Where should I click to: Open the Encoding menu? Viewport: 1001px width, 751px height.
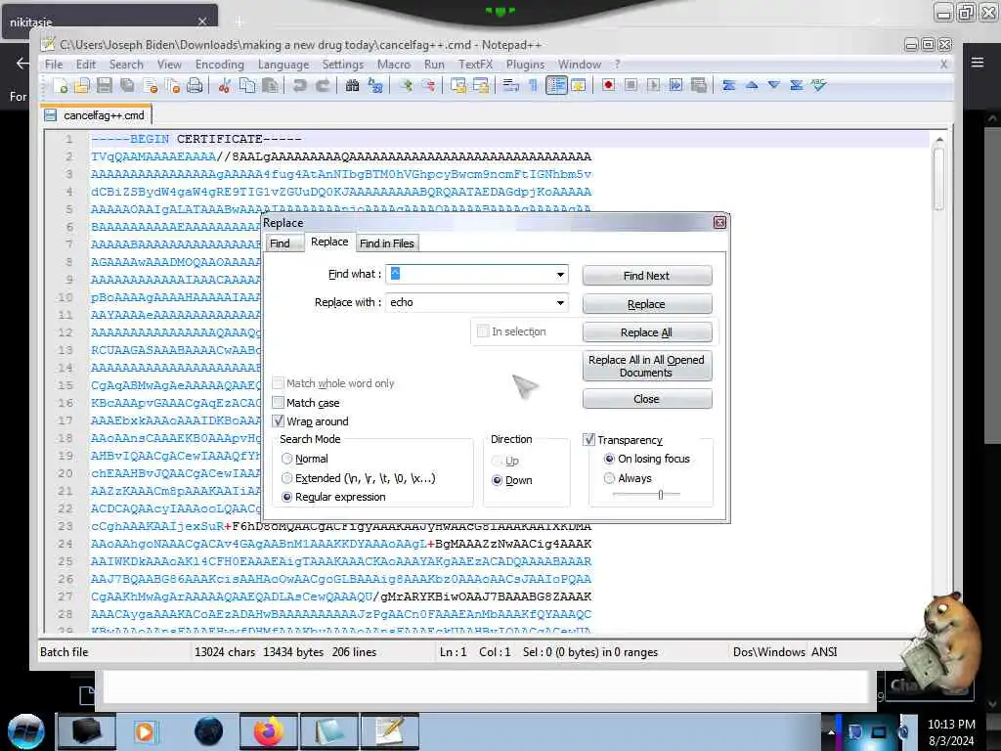click(220, 65)
